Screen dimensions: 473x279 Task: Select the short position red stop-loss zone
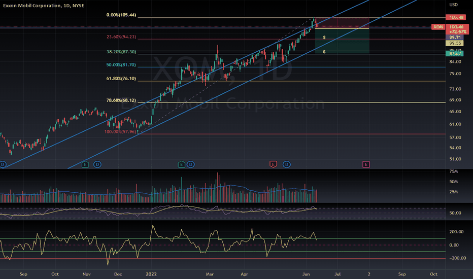342,23
